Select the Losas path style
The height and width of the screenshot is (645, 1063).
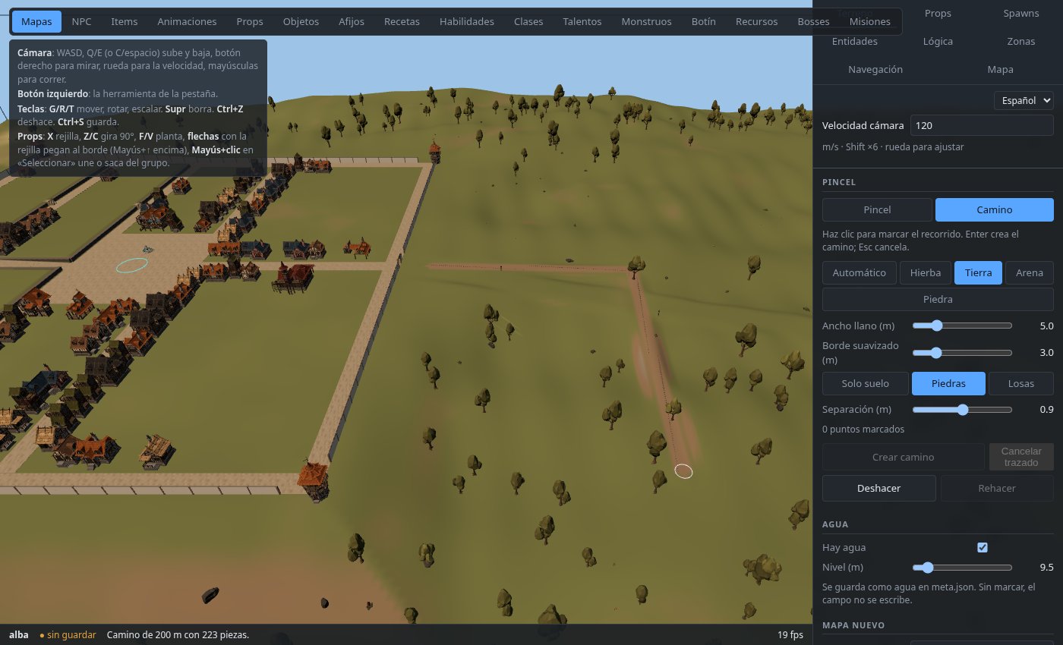[x=1021, y=383]
